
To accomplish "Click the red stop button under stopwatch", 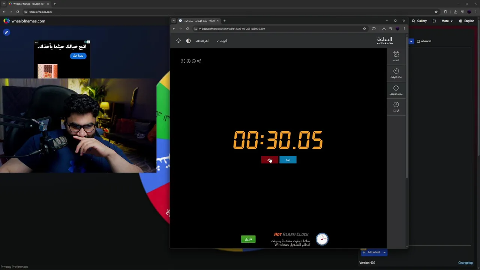I will [x=269, y=160].
